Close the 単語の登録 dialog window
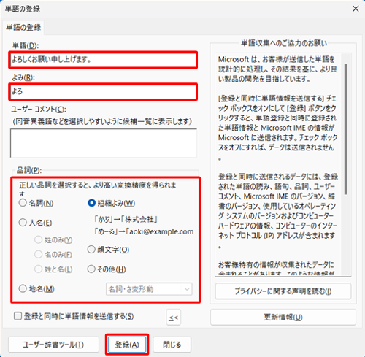The image size is (365, 357). pos(356,9)
